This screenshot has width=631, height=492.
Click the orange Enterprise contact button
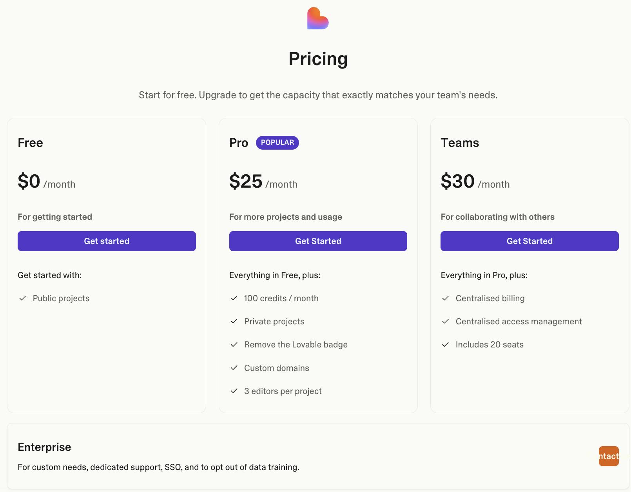[608, 456]
